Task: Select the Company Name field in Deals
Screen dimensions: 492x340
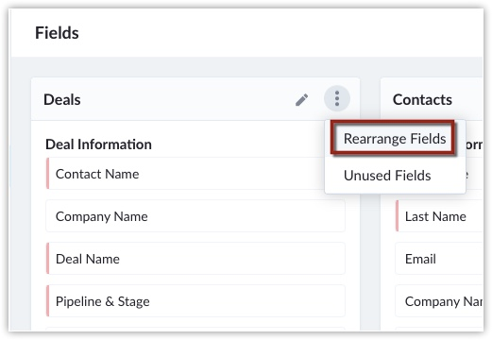Action: (195, 216)
